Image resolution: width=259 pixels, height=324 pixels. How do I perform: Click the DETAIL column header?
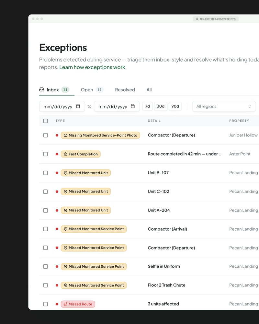tap(154, 121)
